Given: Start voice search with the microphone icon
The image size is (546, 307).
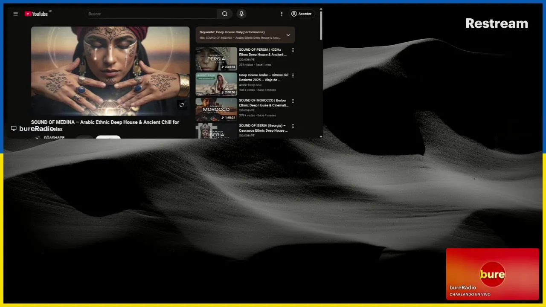Looking at the screenshot, I should click(241, 14).
